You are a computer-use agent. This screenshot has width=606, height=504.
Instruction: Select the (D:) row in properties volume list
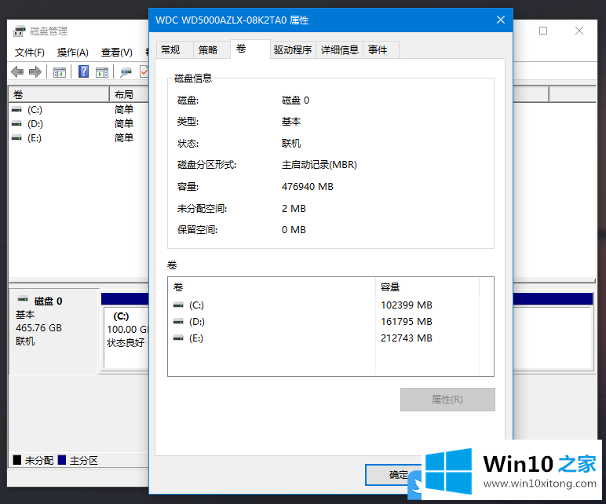click(x=330, y=322)
